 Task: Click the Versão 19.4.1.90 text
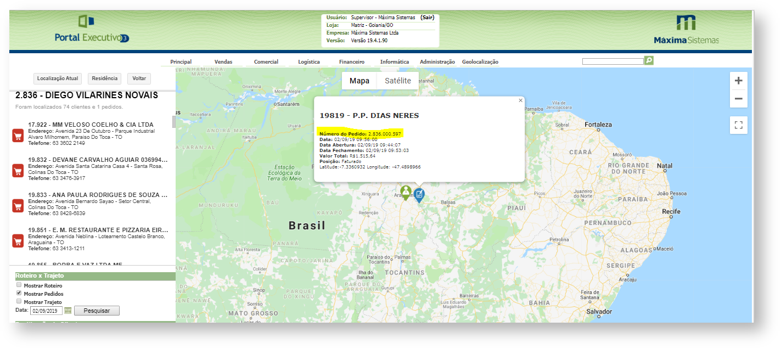click(x=369, y=41)
